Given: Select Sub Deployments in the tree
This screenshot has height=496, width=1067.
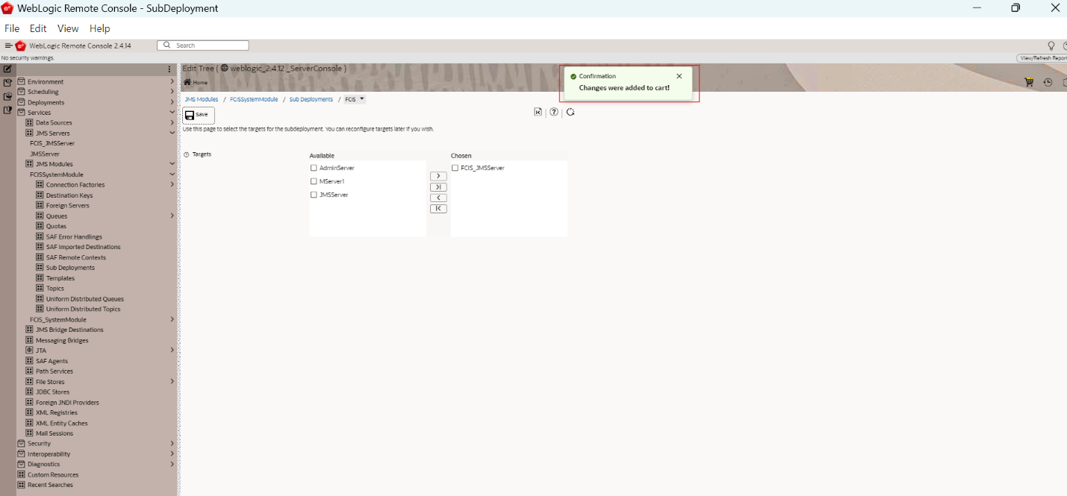Looking at the screenshot, I should coord(70,268).
